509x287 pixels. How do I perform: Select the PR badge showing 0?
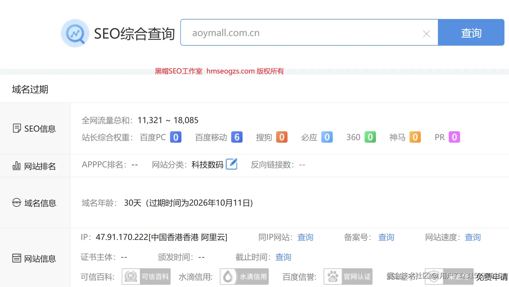(455, 137)
